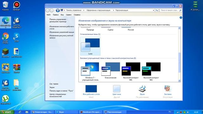Click Персонализация breadcrumb in address bar

(122, 10)
